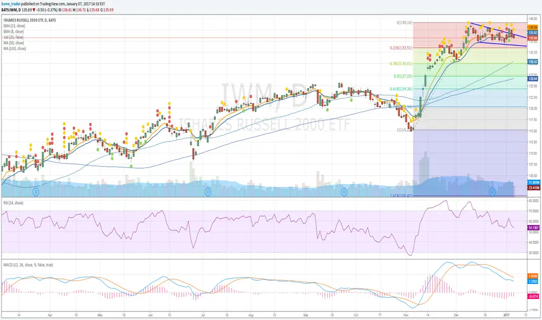Select the lower blue wedge trendline
The width and height of the screenshot is (542, 320).
(x=502, y=44)
